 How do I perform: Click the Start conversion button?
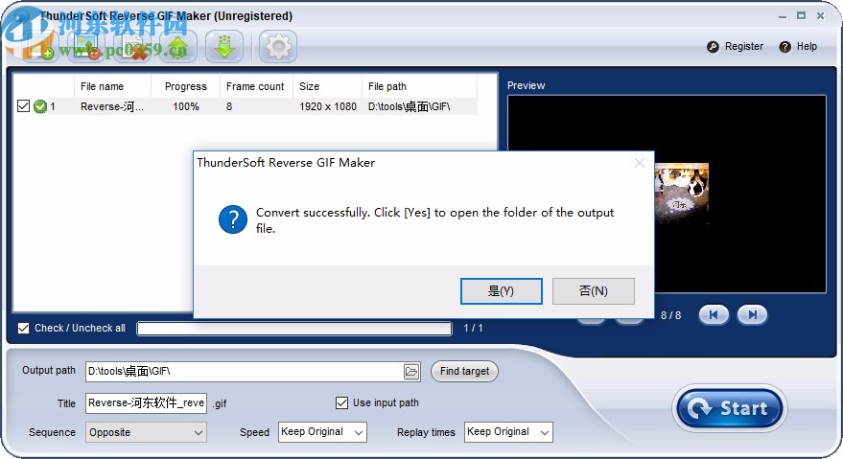coord(730,408)
